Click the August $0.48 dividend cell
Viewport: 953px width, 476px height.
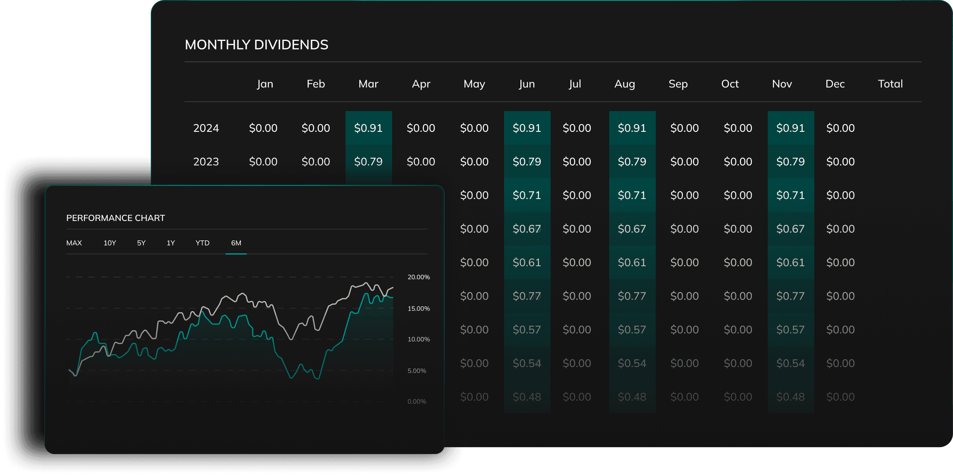coord(632,397)
